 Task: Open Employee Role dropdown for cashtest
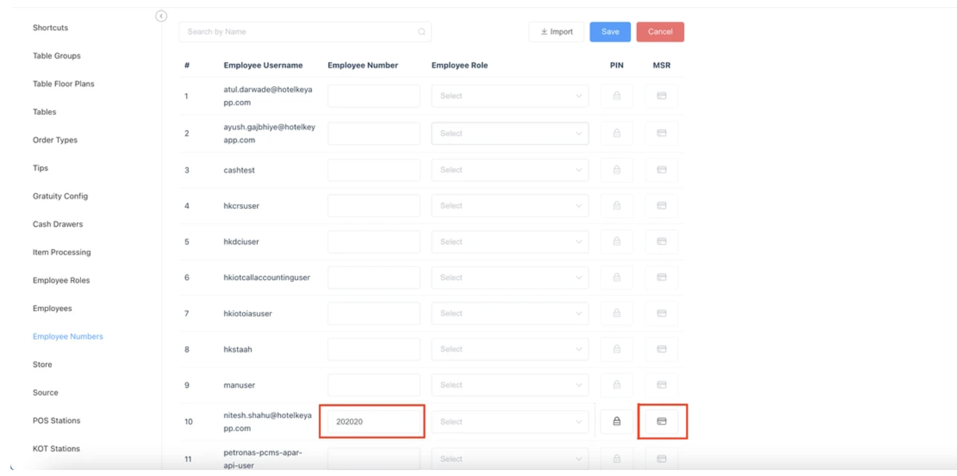[510, 170]
